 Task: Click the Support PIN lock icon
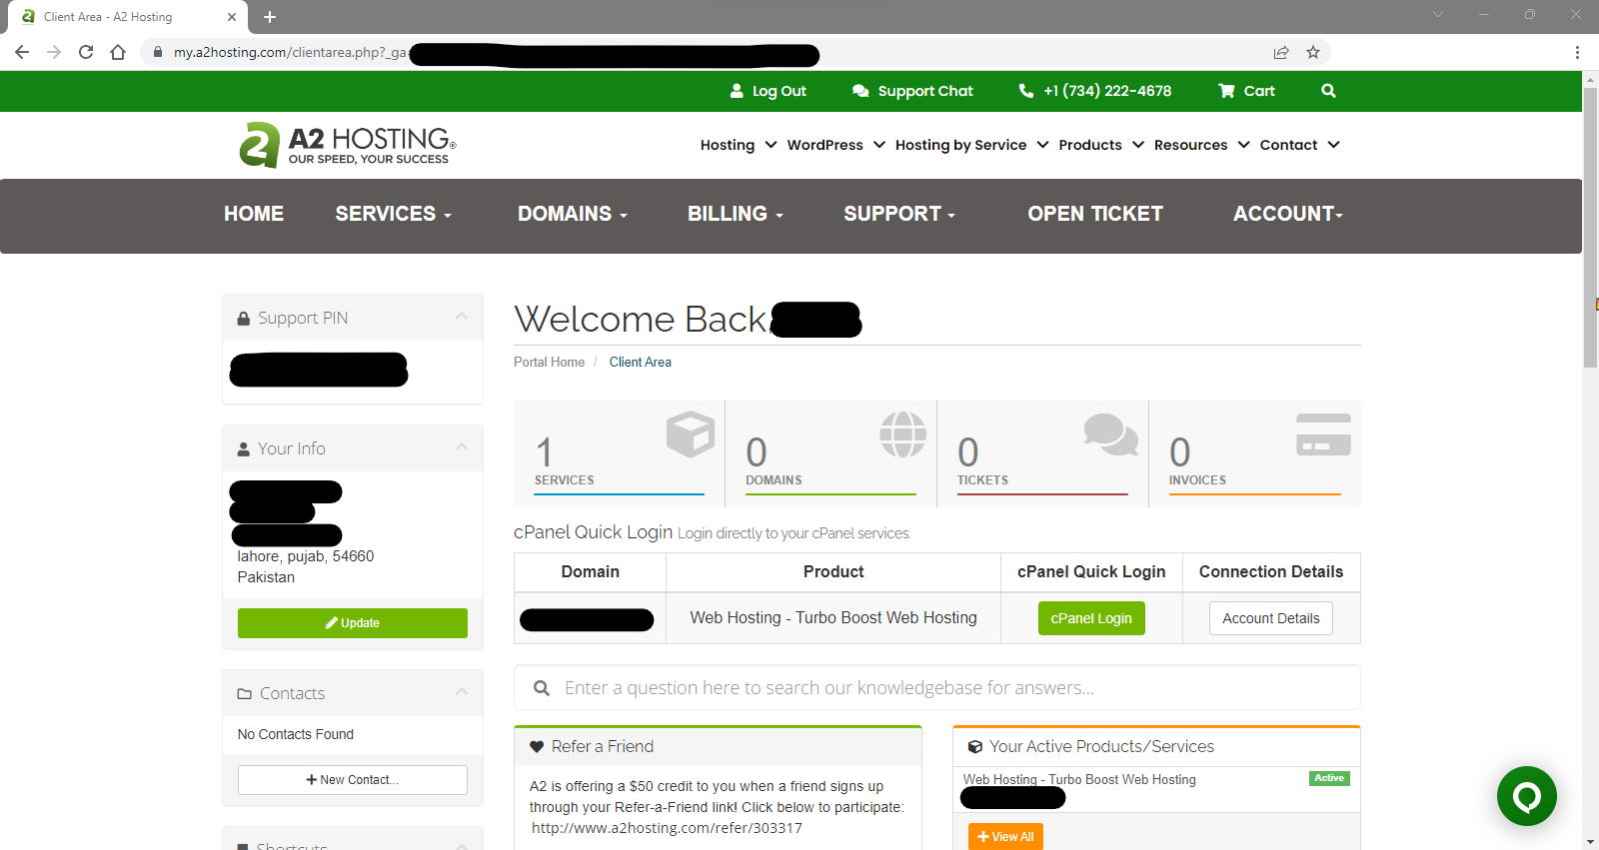pyautogui.click(x=243, y=319)
